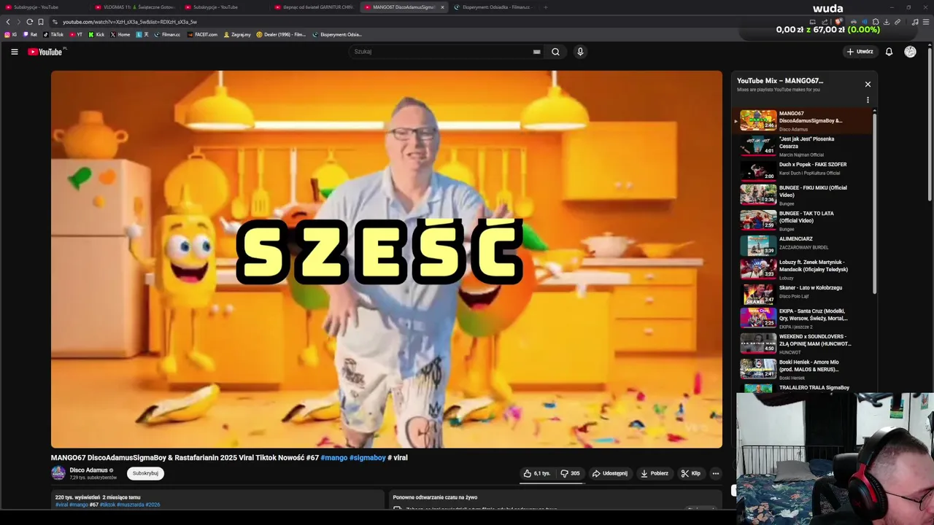Select MANGO67 current mix item
Image resolution: width=934 pixels, height=525 pixels.
click(803, 121)
